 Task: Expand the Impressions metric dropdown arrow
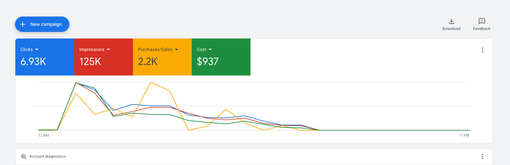[108, 50]
